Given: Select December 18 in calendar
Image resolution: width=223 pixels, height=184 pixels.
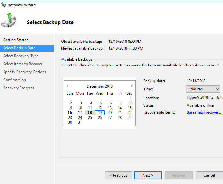Looking at the screenshot, I should pos(90,113).
